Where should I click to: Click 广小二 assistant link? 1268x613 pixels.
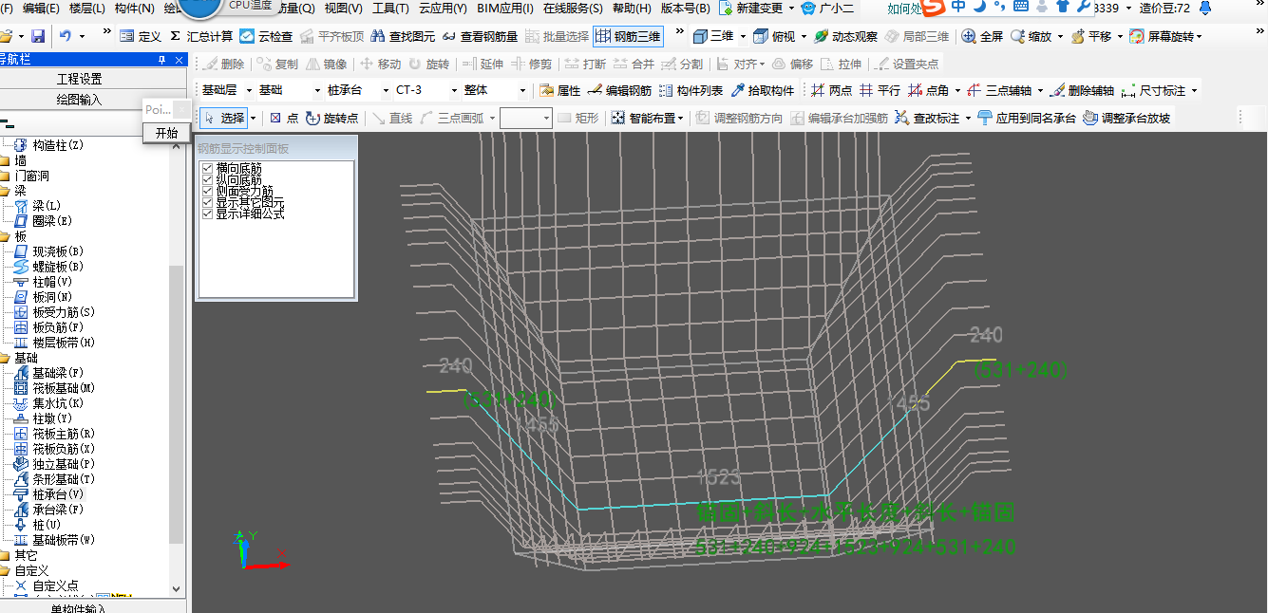click(828, 9)
